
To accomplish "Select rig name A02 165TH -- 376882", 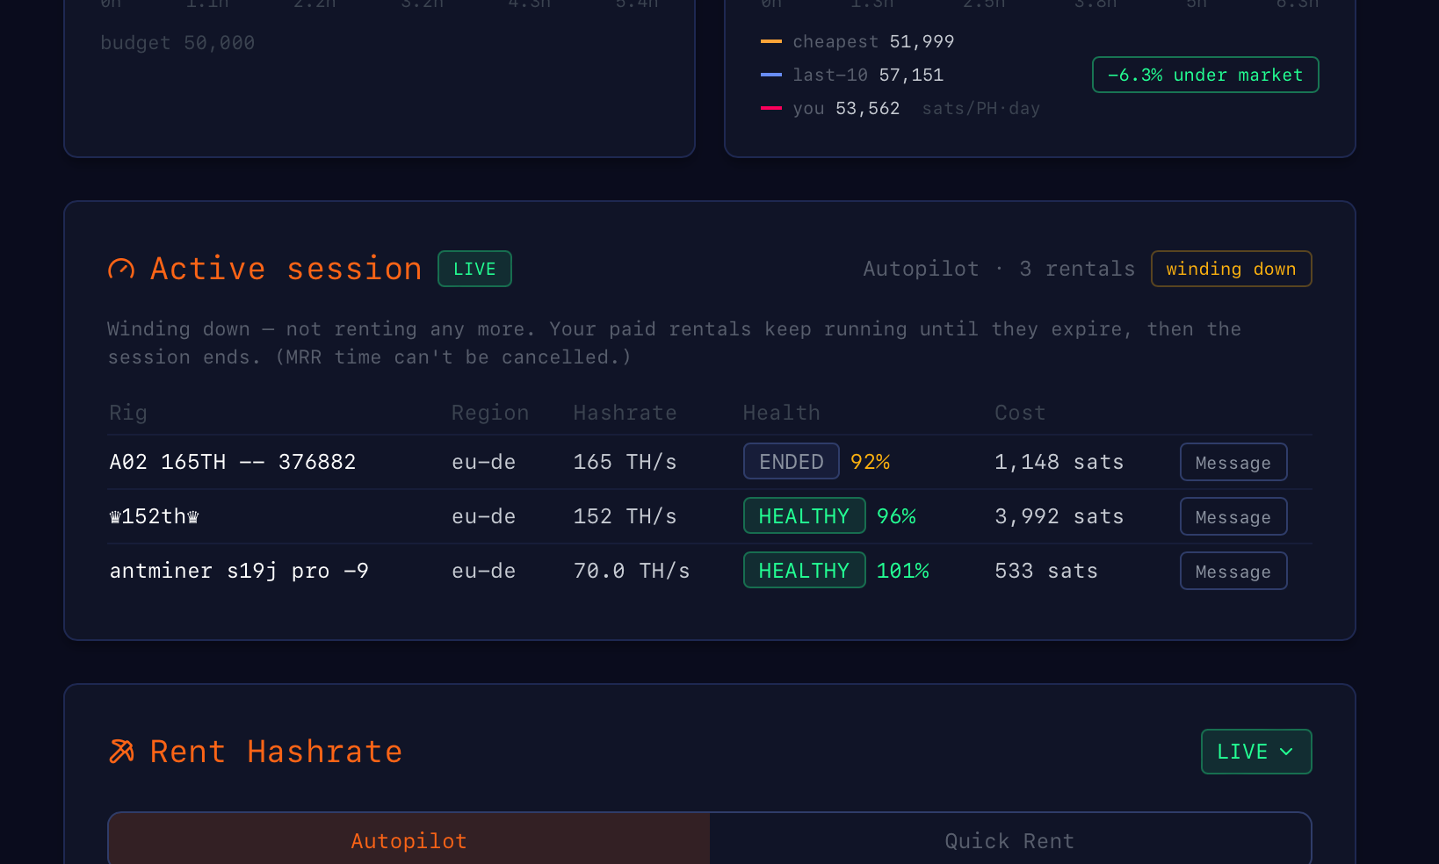I will [x=233, y=462].
